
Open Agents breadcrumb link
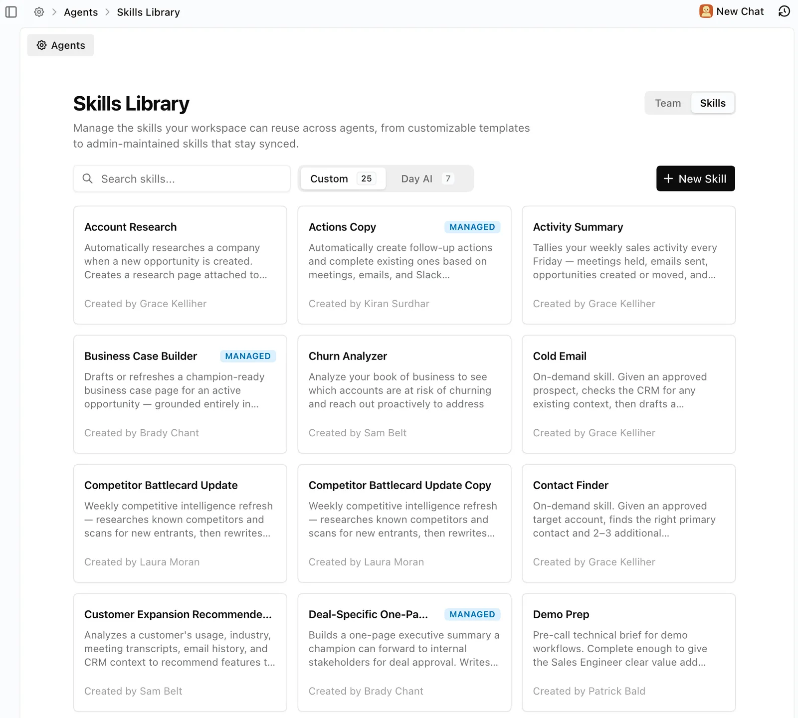(x=81, y=12)
